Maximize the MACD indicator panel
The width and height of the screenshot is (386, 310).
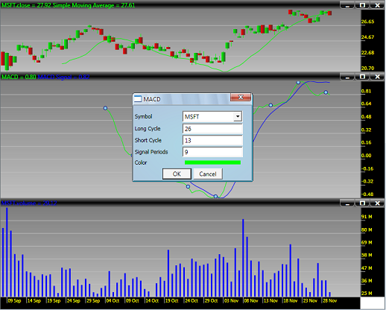point(362,77)
